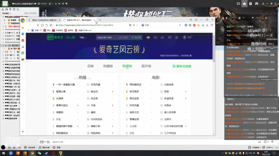Bookmark the page with the toolbar star
This screenshot has height=156, width=279.
[x=51, y=25]
